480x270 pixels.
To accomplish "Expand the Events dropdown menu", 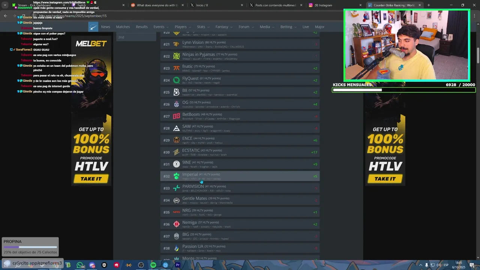I will [161, 27].
